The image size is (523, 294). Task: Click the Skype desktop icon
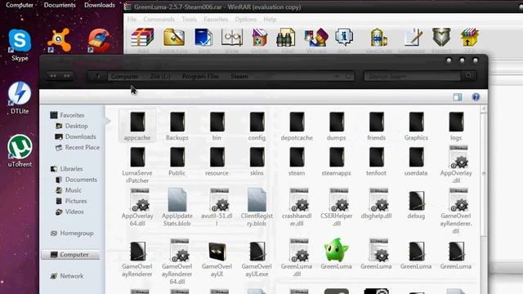coord(20,45)
